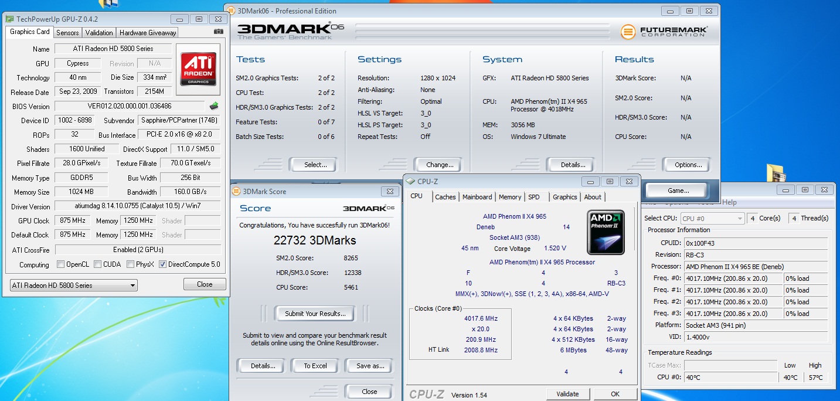Click the CPU Score 5461 value
This screenshot has height=401, width=840.
tap(351, 287)
